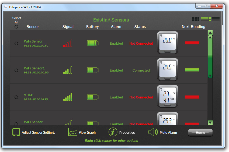This screenshot has width=229, height=152.
Task: Click the 2TH-C sensor device thumbnail
Action: click(167, 96)
